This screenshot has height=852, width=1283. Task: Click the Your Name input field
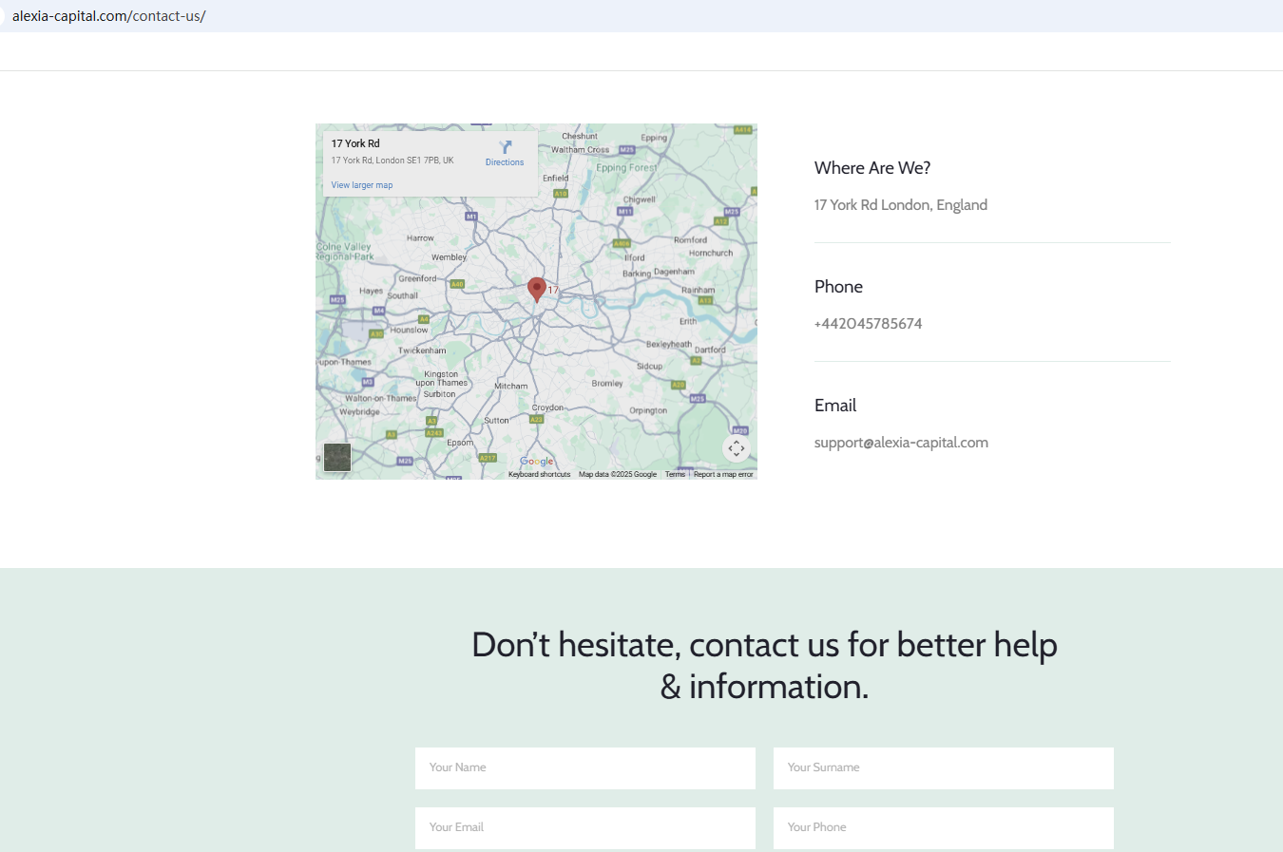(x=585, y=767)
